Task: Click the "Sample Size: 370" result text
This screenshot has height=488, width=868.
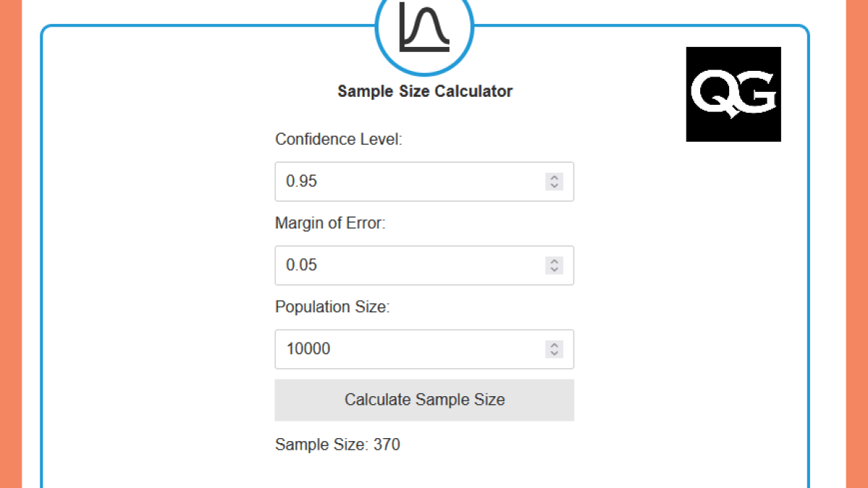Action: point(337,445)
